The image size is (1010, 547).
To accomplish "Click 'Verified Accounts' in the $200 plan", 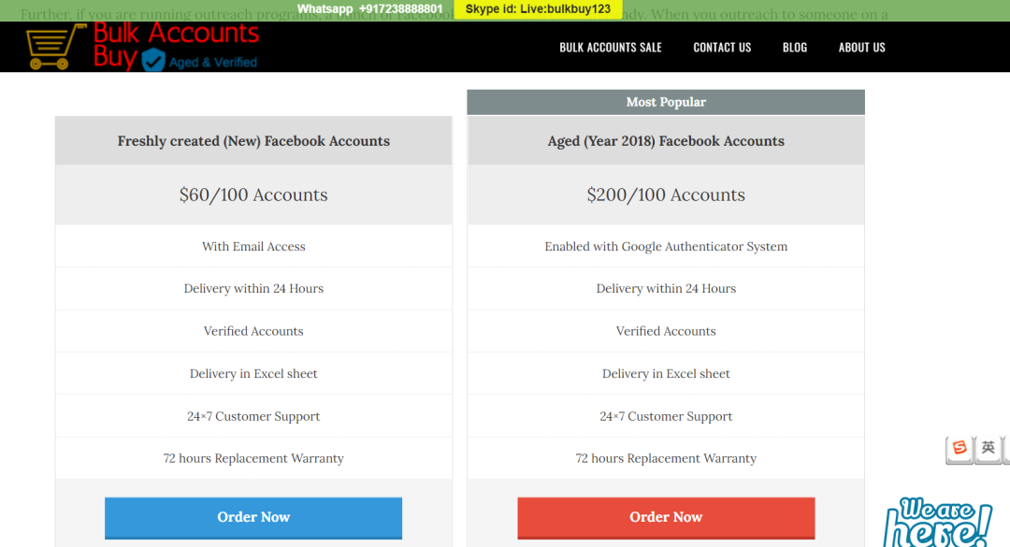I will [666, 331].
